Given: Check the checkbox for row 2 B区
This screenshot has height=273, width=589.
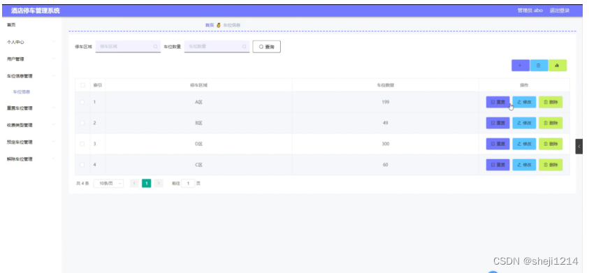Looking at the screenshot, I should [x=82, y=123].
